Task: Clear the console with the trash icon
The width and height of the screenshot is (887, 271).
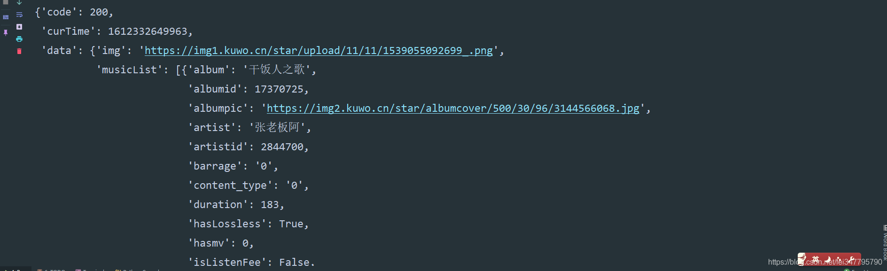Action: (x=19, y=51)
